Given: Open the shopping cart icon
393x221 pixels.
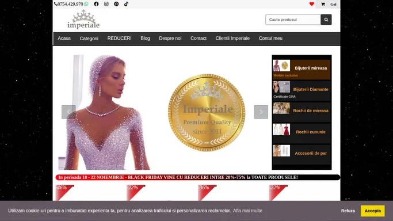Looking at the screenshot, I should (323, 4).
